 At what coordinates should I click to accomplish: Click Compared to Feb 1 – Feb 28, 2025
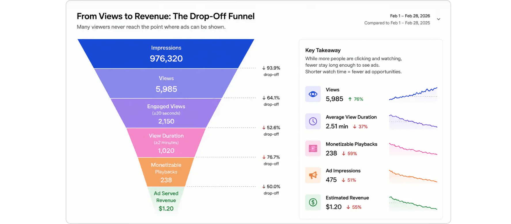coord(397,23)
